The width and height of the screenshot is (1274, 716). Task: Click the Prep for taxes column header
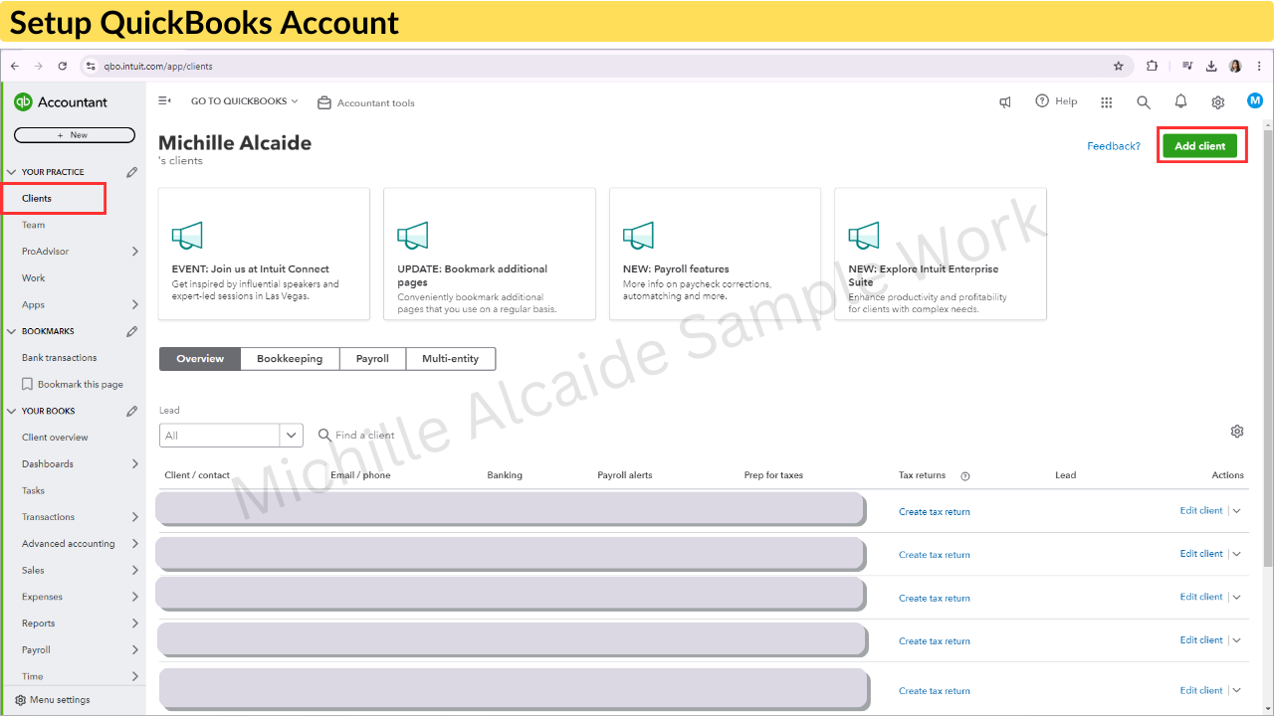(x=773, y=475)
